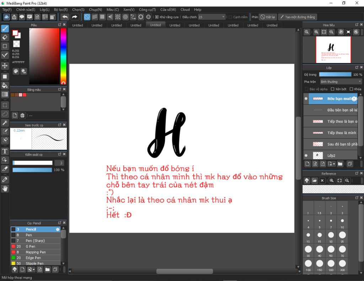Close the Màu color panel
This screenshot has height=281, width=364.
tap(64, 25)
